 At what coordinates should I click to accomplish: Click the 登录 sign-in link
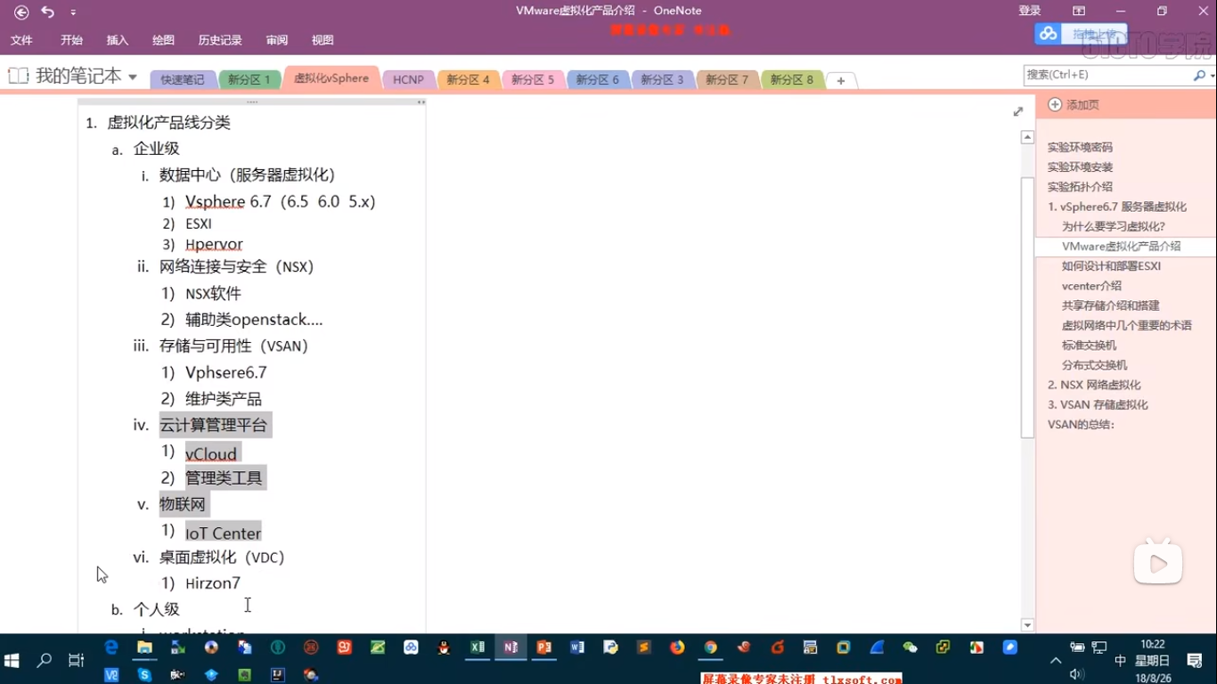(x=1030, y=11)
